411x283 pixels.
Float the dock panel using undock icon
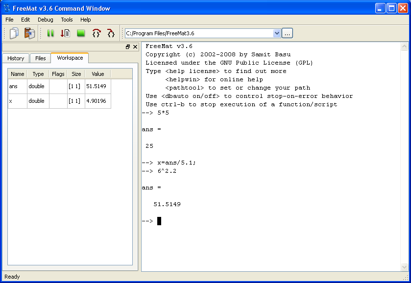(x=128, y=47)
